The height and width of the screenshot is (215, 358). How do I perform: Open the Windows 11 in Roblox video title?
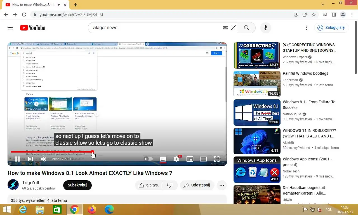[309, 133]
